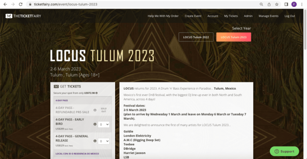Open the Chrome three-dot menu
Screen dimensions: 307x159
pos(302,4)
